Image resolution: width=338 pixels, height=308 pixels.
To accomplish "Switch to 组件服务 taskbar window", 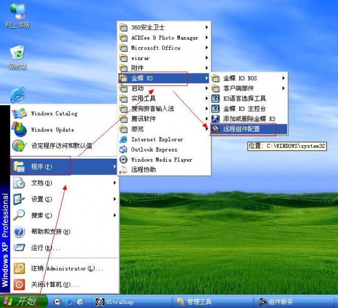I will (294, 302).
